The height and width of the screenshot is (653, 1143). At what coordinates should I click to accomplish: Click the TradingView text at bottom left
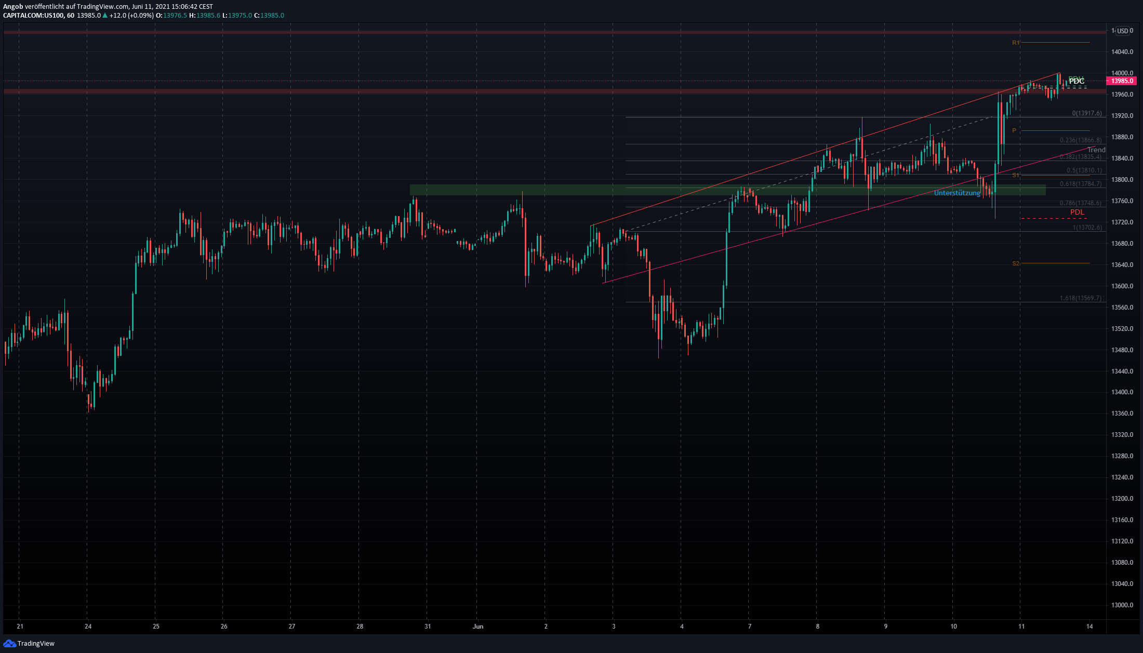36,644
